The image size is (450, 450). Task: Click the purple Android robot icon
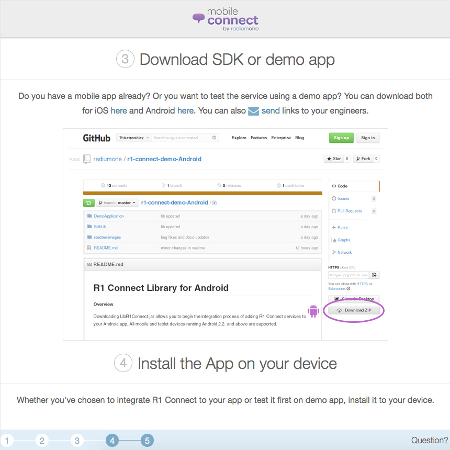point(313,311)
